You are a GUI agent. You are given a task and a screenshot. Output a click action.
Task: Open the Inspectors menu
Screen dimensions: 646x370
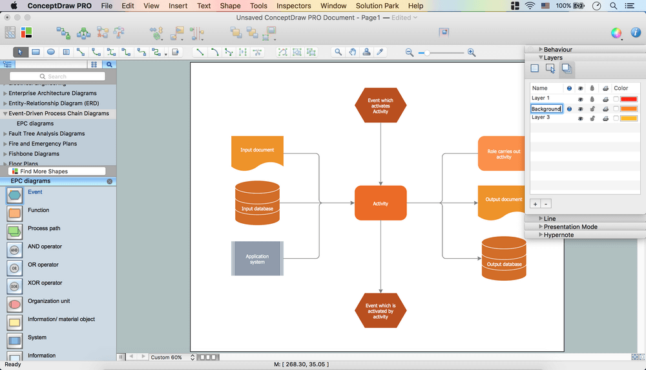tap(293, 6)
